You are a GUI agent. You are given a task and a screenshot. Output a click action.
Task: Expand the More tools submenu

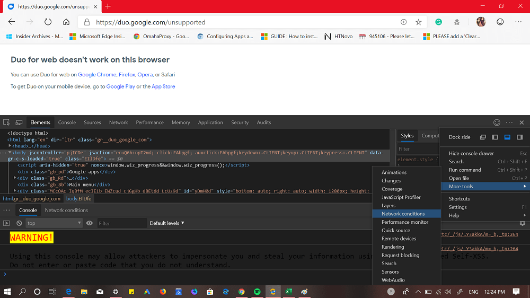tap(485, 186)
